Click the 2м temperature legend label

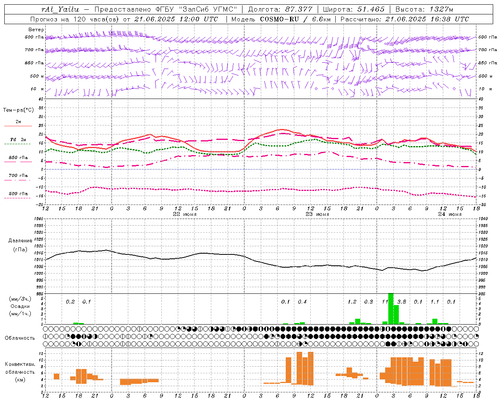click(x=18, y=122)
